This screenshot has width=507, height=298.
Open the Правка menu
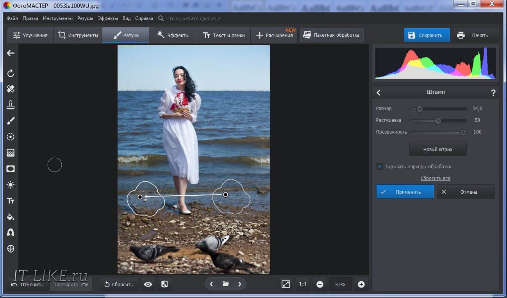tap(30, 18)
